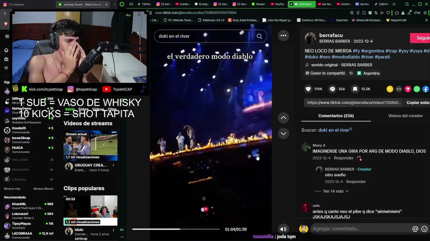Click the Agregar comentario input field
Viewport: 430px width, 241px height.
(x=361, y=229)
